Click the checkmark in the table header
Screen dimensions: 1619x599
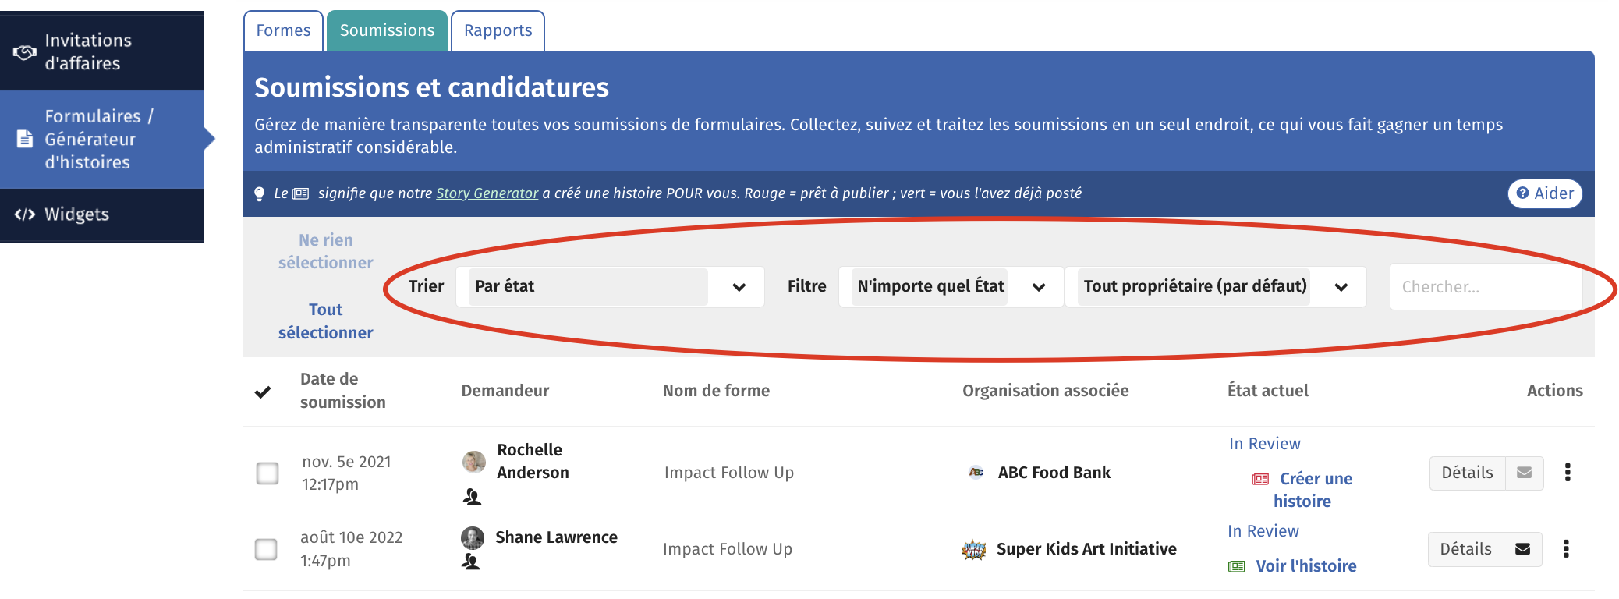click(x=263, y=392)
